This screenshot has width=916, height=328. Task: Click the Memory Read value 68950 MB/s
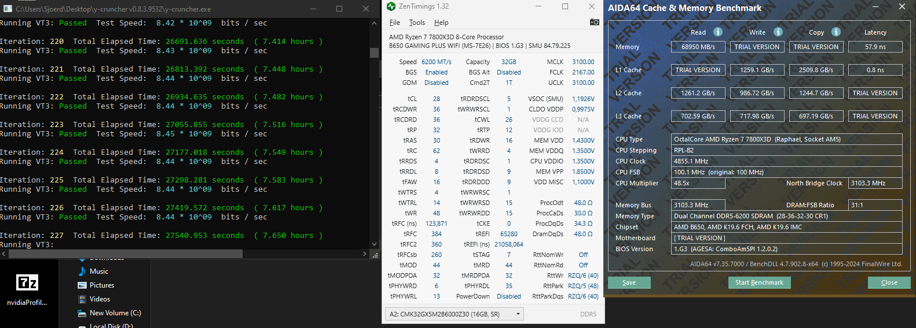point(698,47)
